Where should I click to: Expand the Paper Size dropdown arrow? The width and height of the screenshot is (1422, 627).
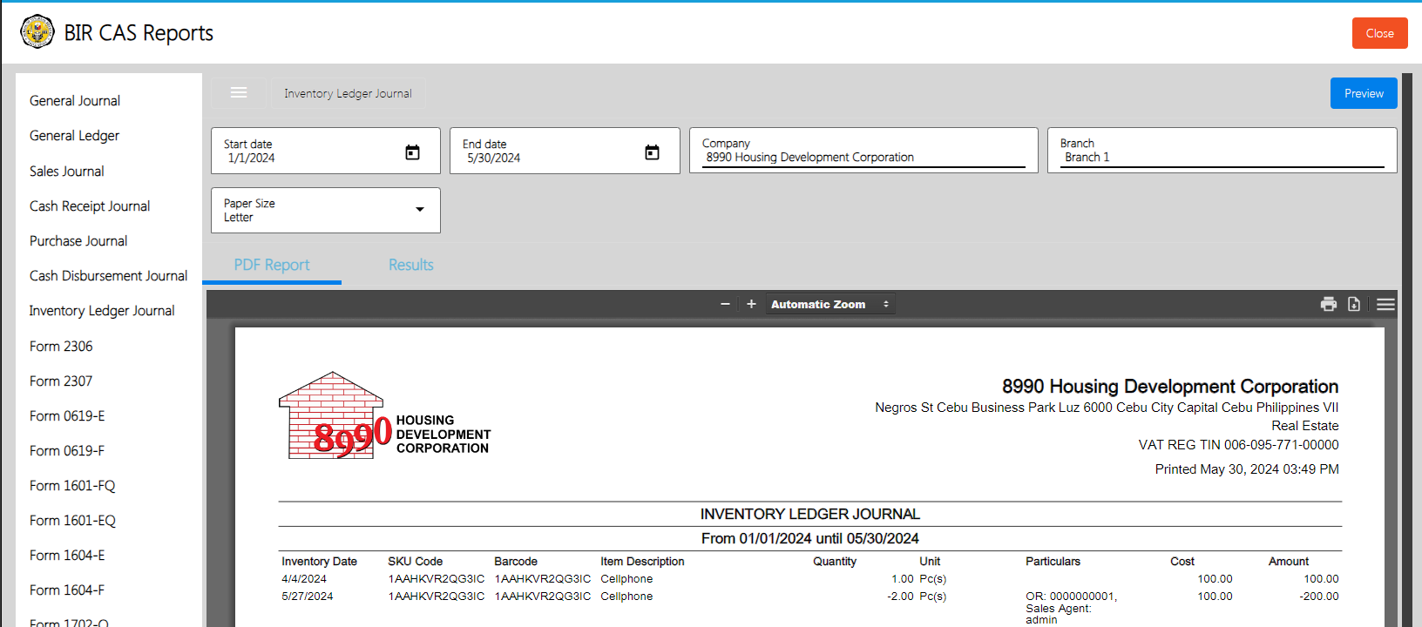click(420, 209)
